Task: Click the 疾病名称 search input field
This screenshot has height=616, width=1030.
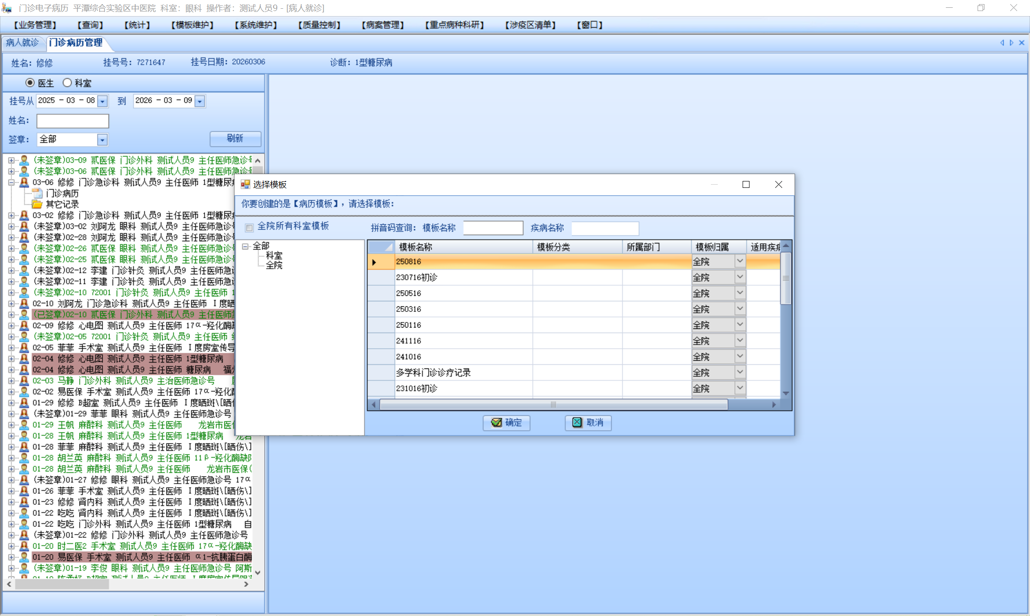Action: pos(605,228)
